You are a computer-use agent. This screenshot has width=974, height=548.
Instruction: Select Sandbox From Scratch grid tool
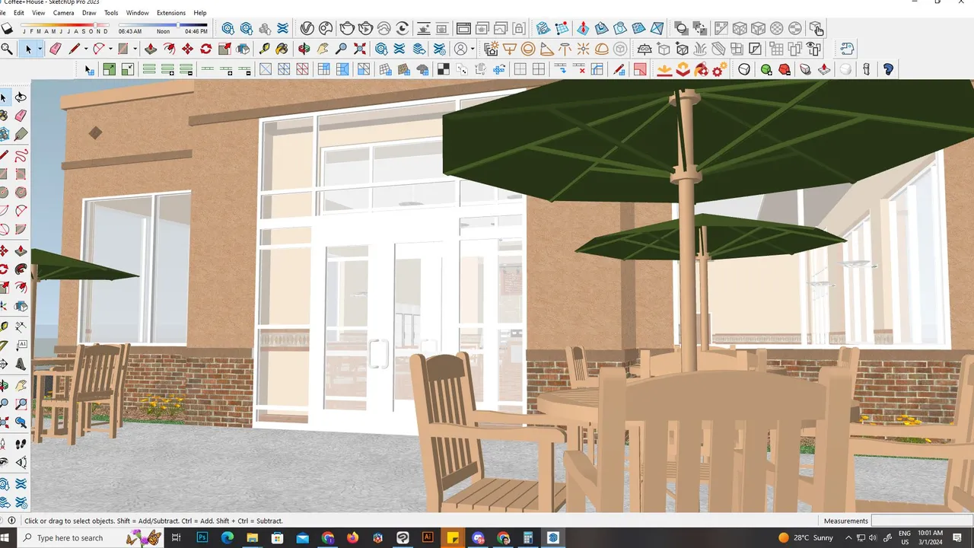click(x=562, y=28)
